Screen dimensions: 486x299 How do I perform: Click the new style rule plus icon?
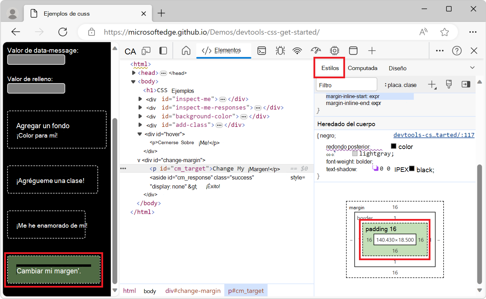click(x=432, y=85)
